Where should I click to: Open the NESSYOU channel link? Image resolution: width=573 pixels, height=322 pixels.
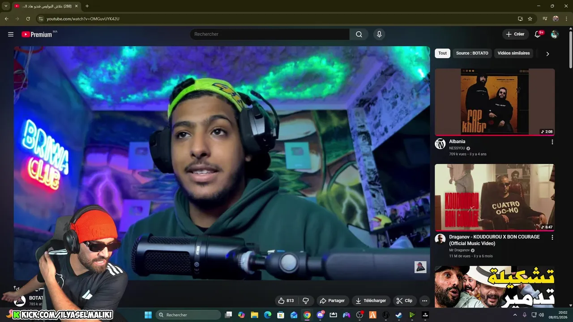pos(457,148)
